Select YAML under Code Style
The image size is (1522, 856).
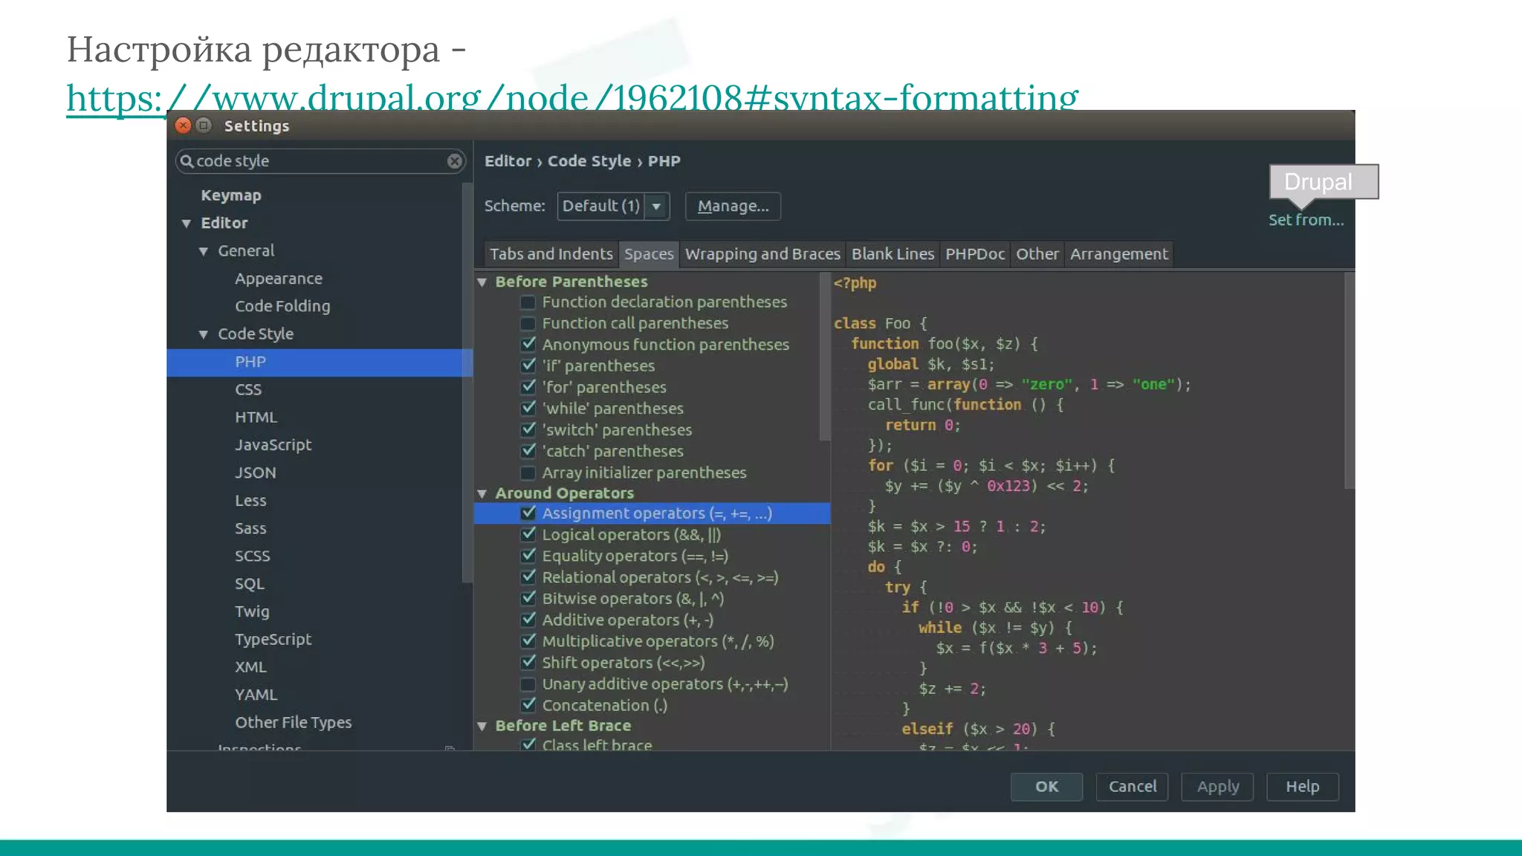pyautogui.click(x=256, y=695)
